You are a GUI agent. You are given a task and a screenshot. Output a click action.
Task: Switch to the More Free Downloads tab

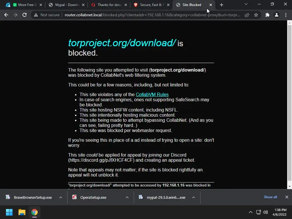[24, 5]
